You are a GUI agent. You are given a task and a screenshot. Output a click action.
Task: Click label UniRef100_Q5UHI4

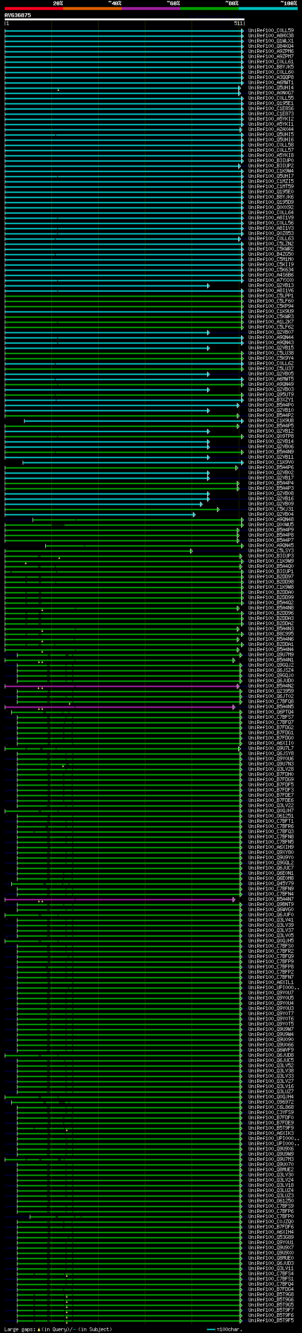(x=270, y=88)
